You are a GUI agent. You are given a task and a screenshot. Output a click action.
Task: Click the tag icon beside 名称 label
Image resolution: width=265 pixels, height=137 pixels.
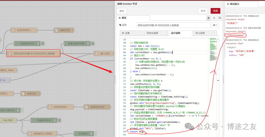pos(120,25)
